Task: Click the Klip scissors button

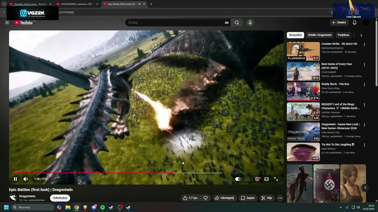Action: pos(267,198)
